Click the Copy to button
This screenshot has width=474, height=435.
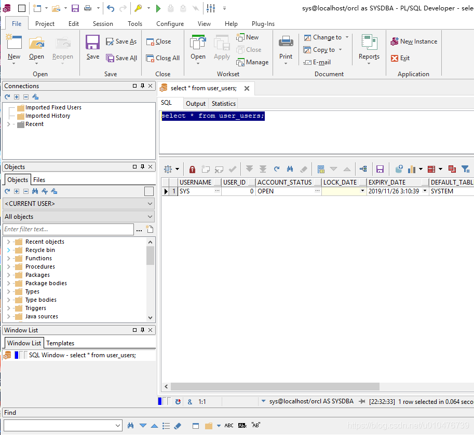click(x=319, y=50)
